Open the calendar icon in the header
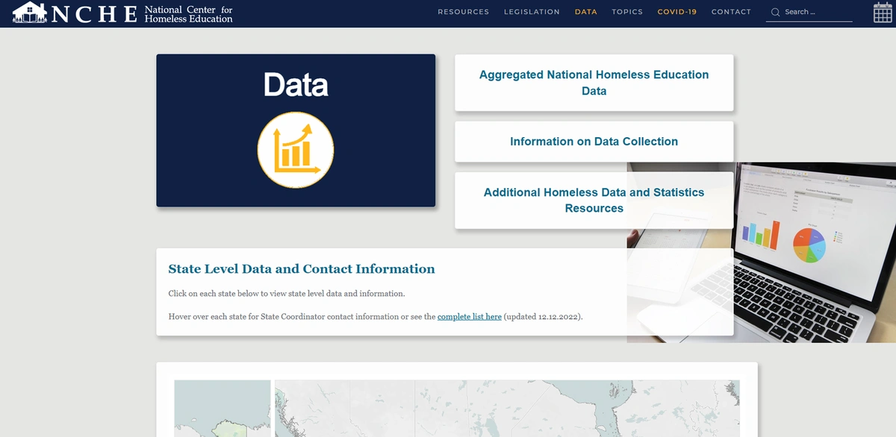 882,12
